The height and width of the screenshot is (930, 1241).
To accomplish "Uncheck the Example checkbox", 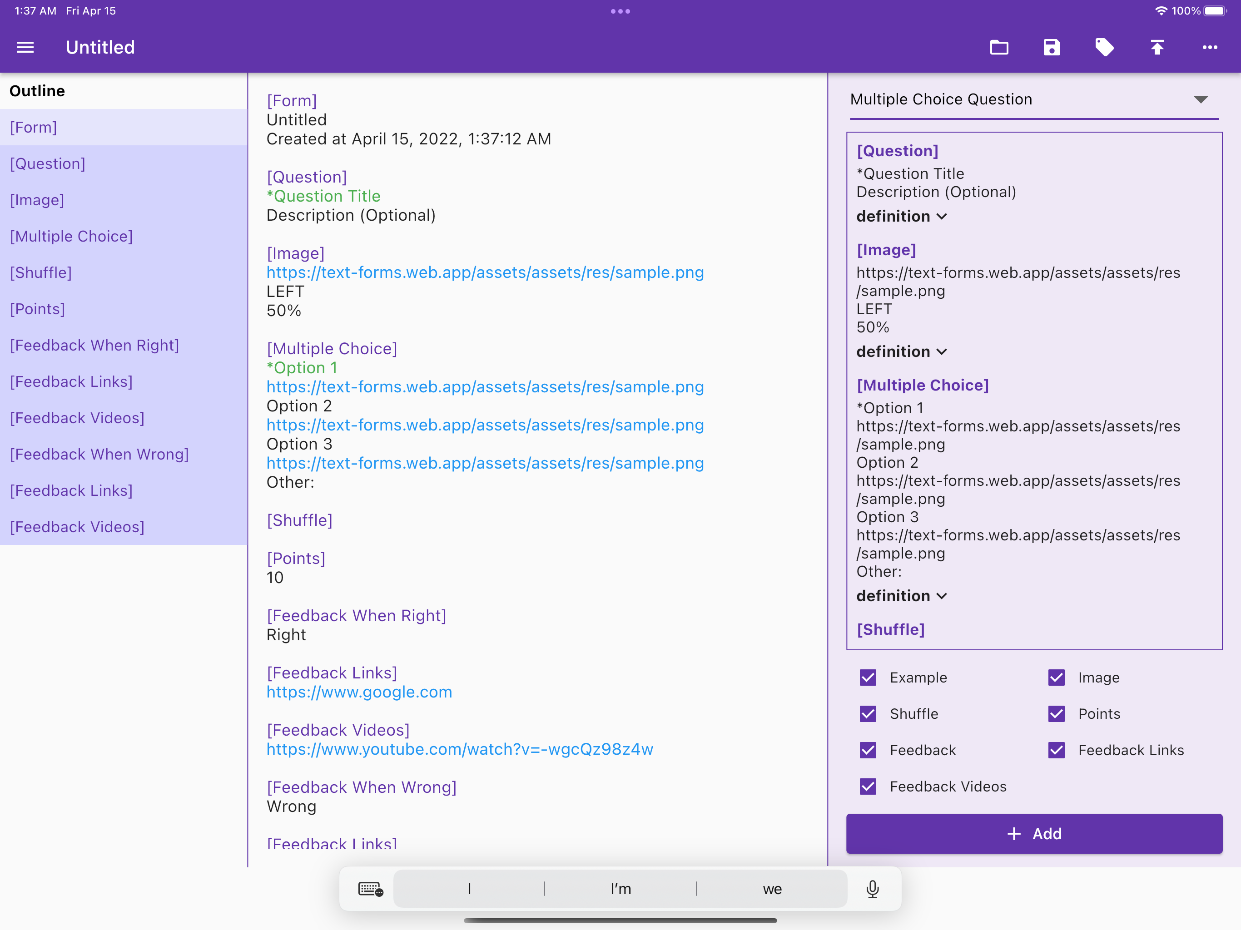I will point(868,678).
